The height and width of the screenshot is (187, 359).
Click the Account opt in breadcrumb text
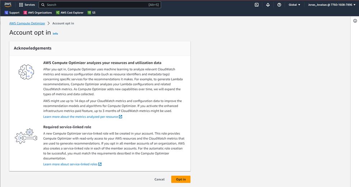pyautogui.click(x=63, y=23)
